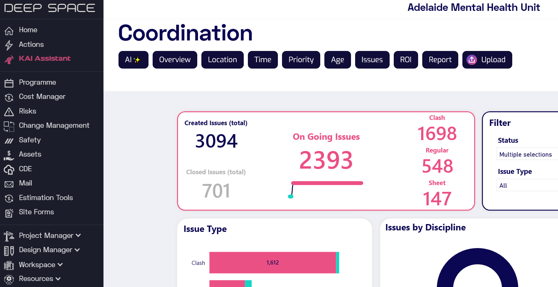
Task: Click the Sheet count 147
Action: coord(437,199)
